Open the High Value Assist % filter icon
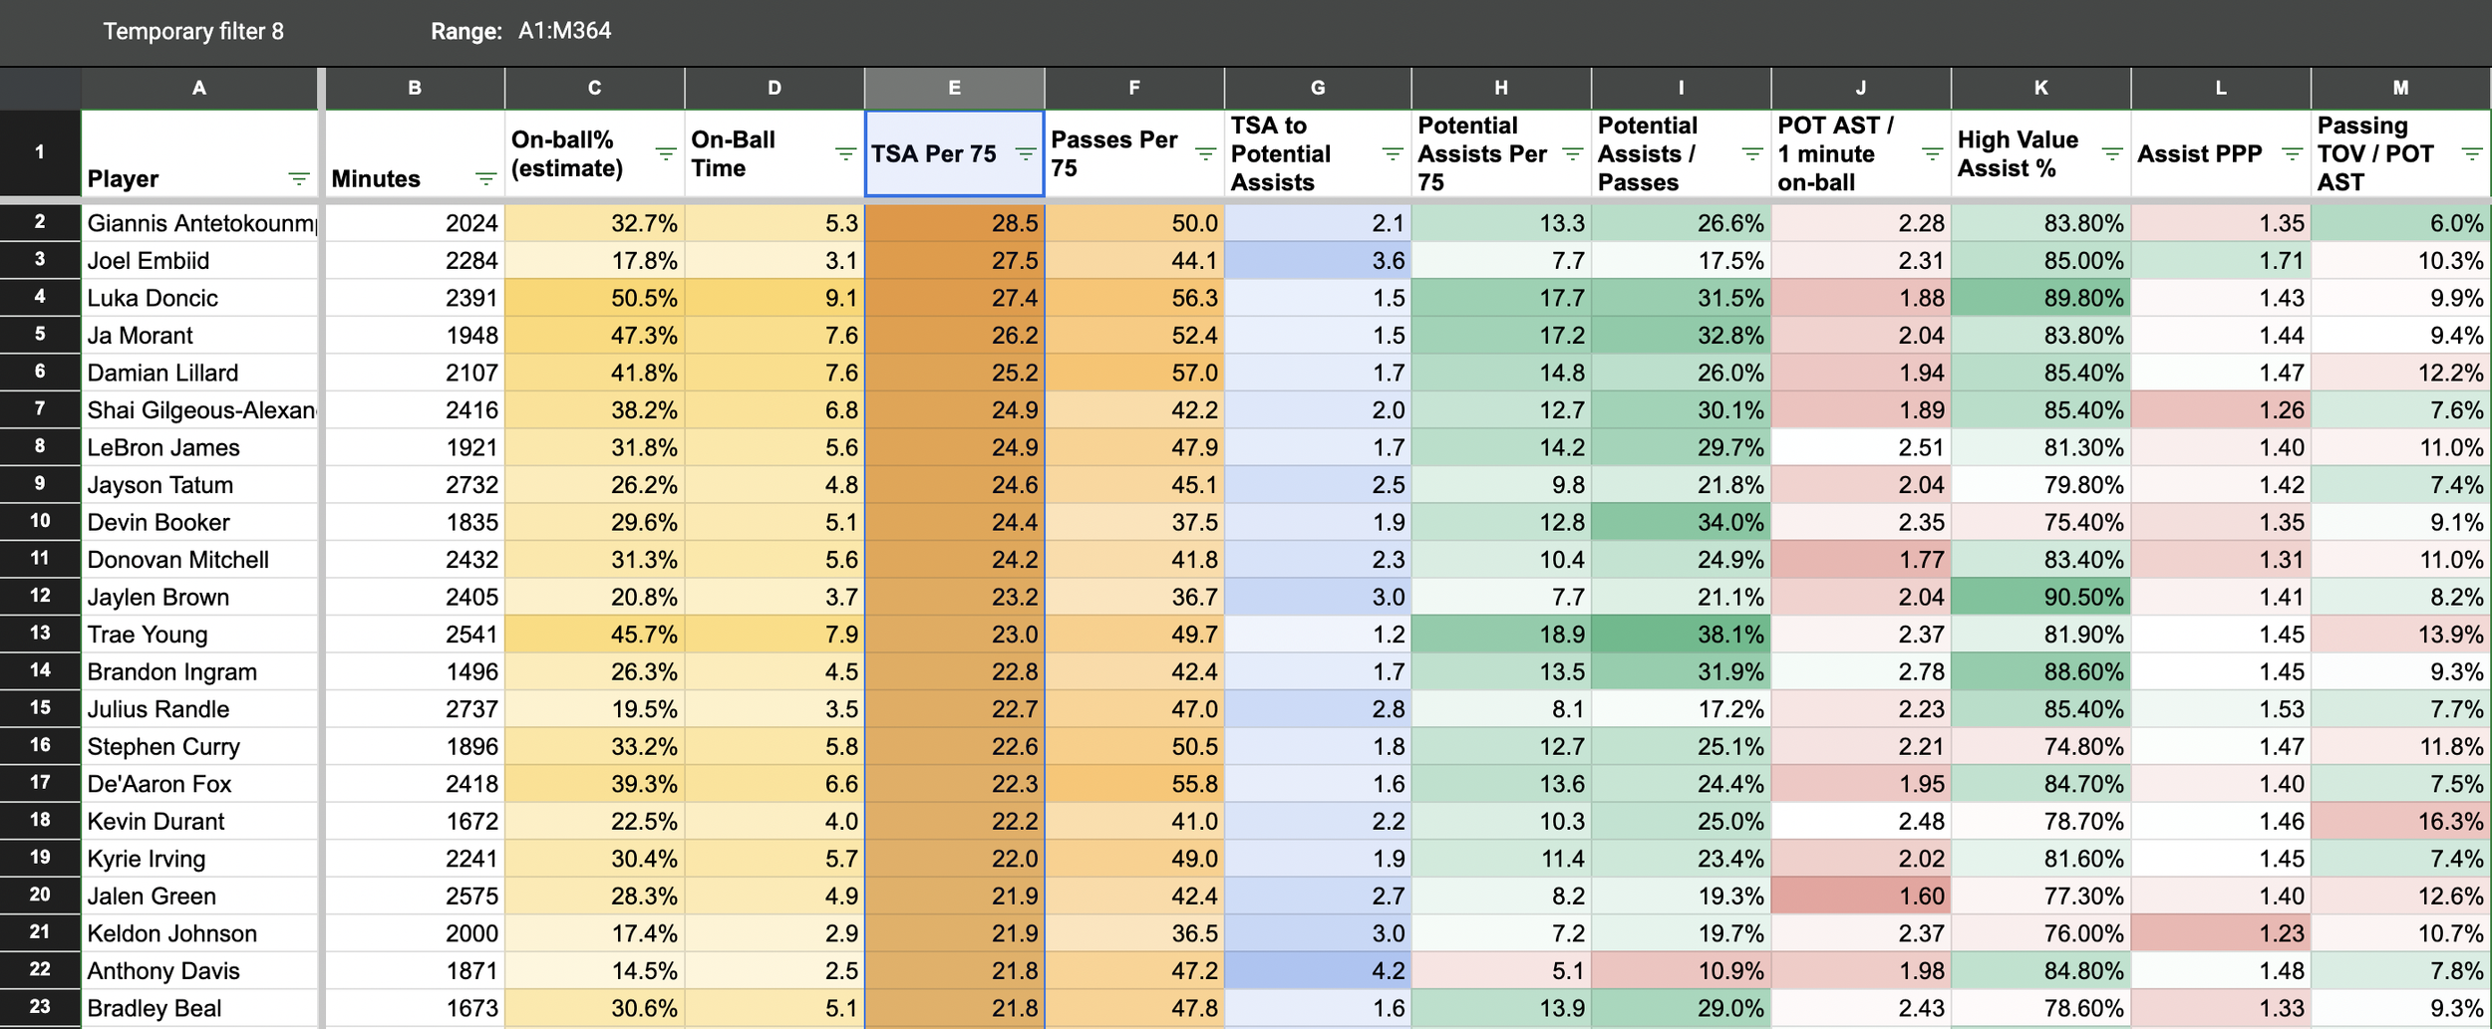The image size is (2492, 1029). click(x=2112, y=153)
